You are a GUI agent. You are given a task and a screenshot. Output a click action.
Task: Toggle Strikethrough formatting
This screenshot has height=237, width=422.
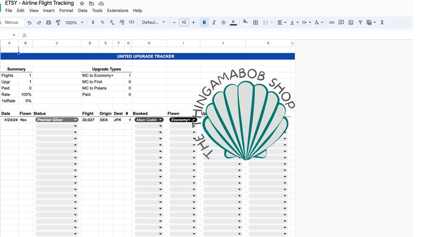pyautogui.click(x=223, y=23)
